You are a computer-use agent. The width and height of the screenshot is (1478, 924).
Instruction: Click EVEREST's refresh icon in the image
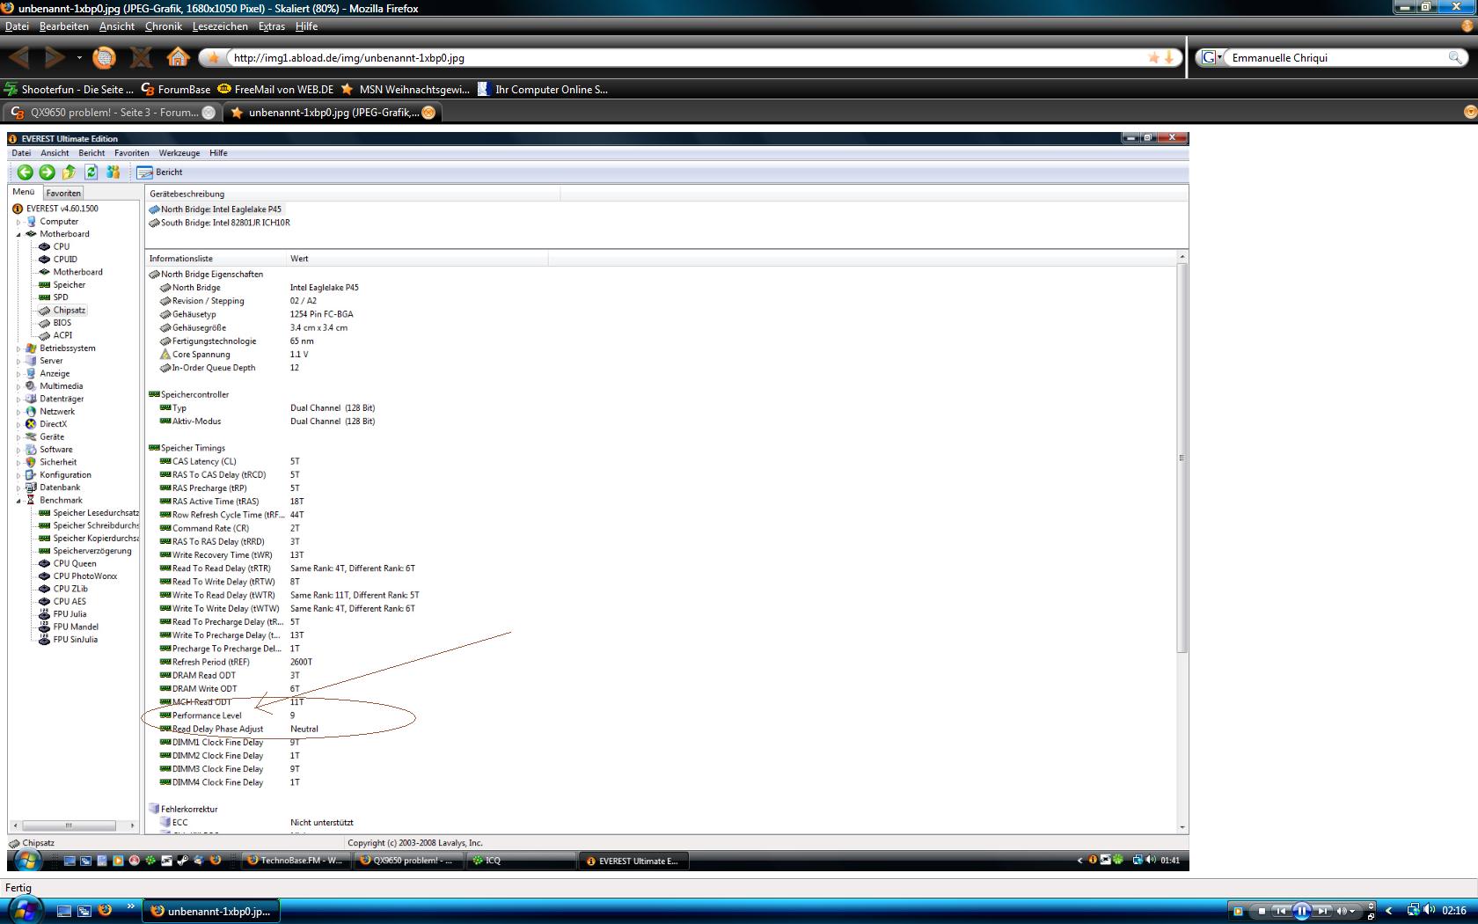pyautogui.click(x=91, y=172)
